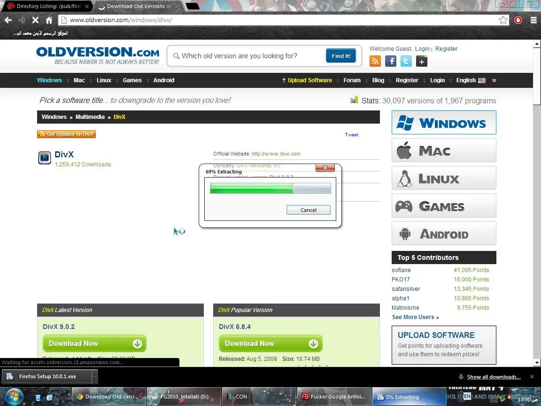Click the EN language indicator in tray
Screen dimensions: 541x406
click(467, 396)
